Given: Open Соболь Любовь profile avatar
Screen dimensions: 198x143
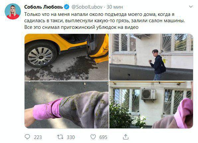Looking at the screenshot, I should [13, 11].
